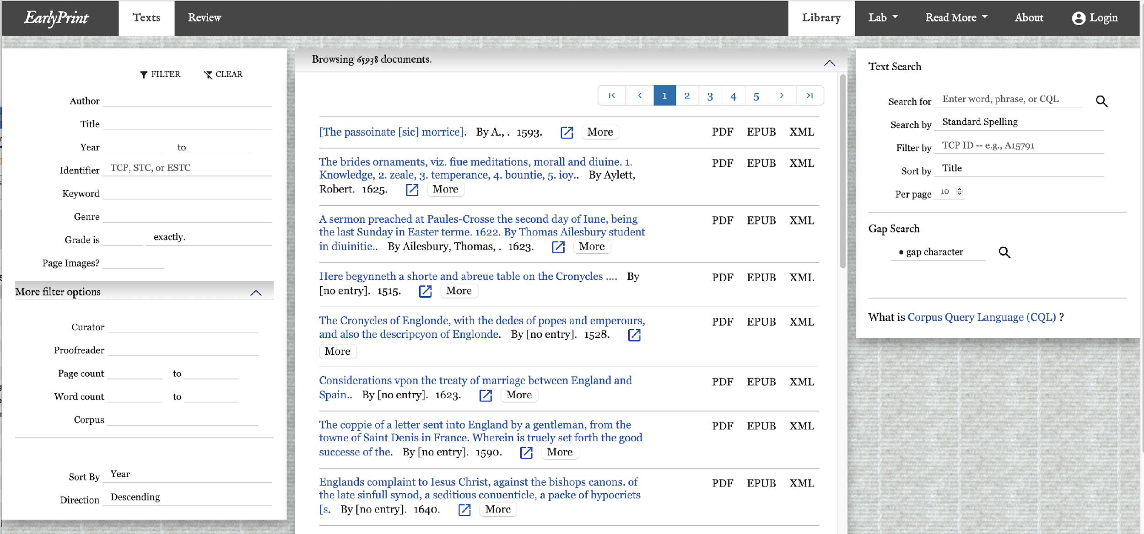
Task: Jump to first page of results
Action: tap(612, 96)
